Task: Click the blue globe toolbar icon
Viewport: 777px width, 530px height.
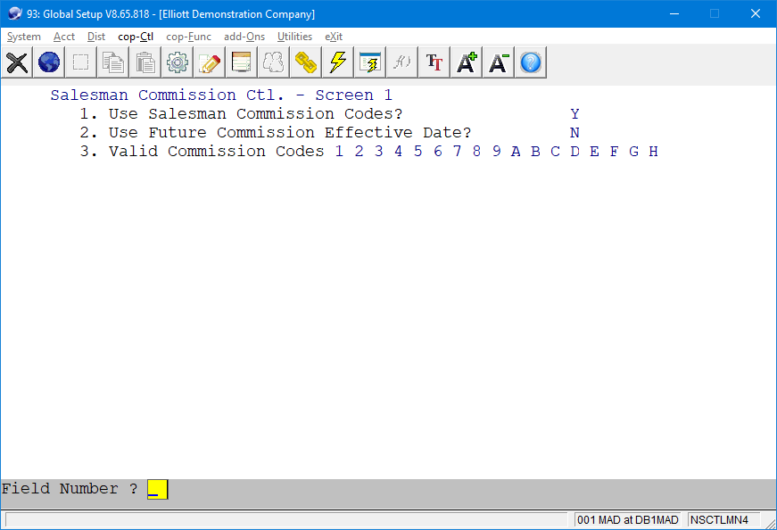Action: [48, 62]
